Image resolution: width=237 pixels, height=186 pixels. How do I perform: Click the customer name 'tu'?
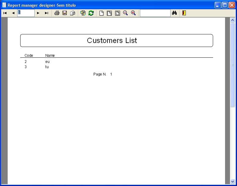pos(47,67)
